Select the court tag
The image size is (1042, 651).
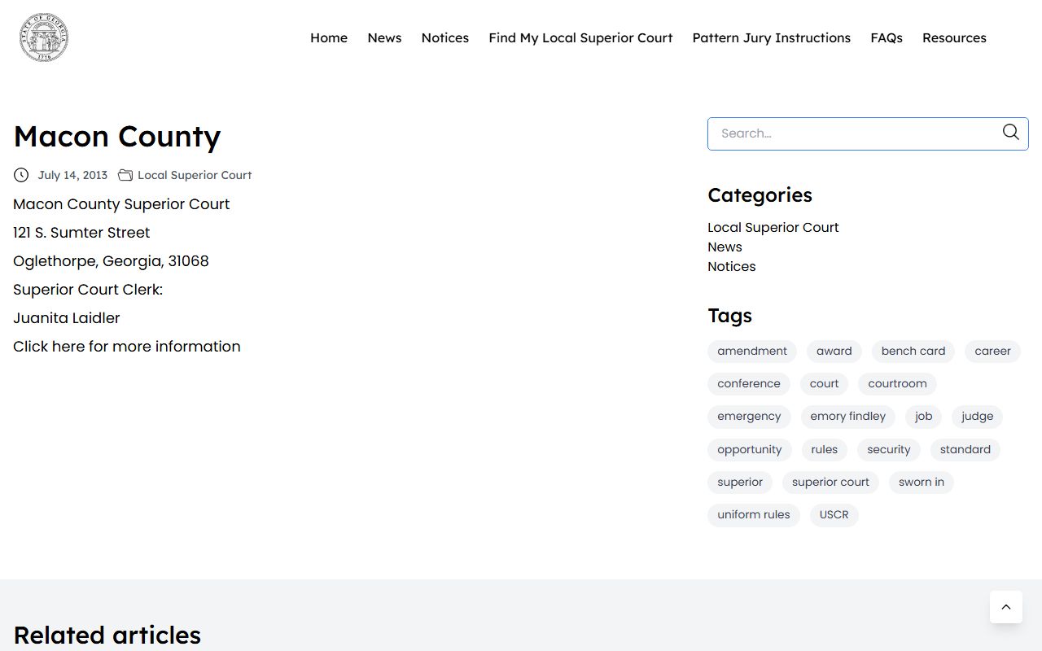point(825,384)
